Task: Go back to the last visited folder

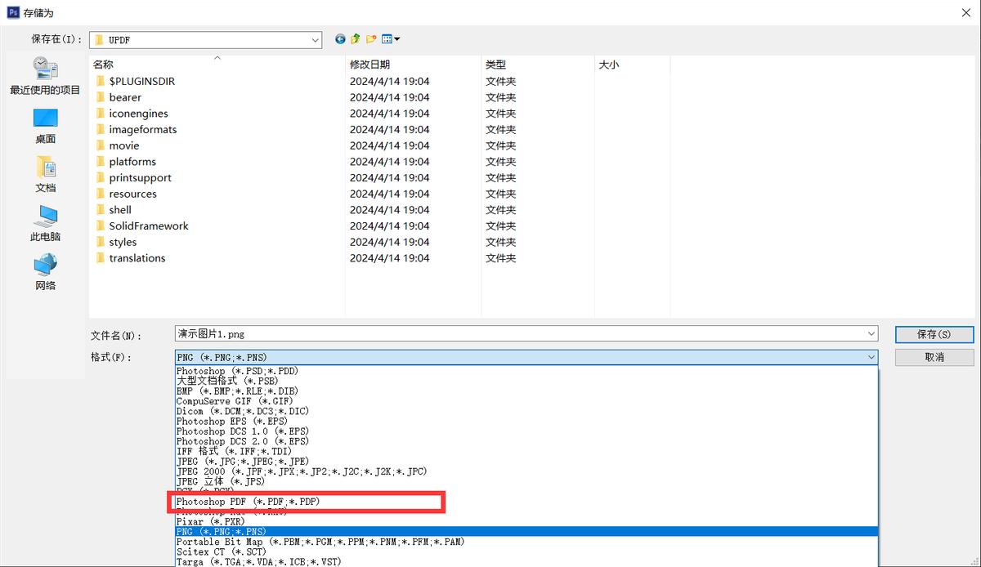Action: click(x=340, y=39)
